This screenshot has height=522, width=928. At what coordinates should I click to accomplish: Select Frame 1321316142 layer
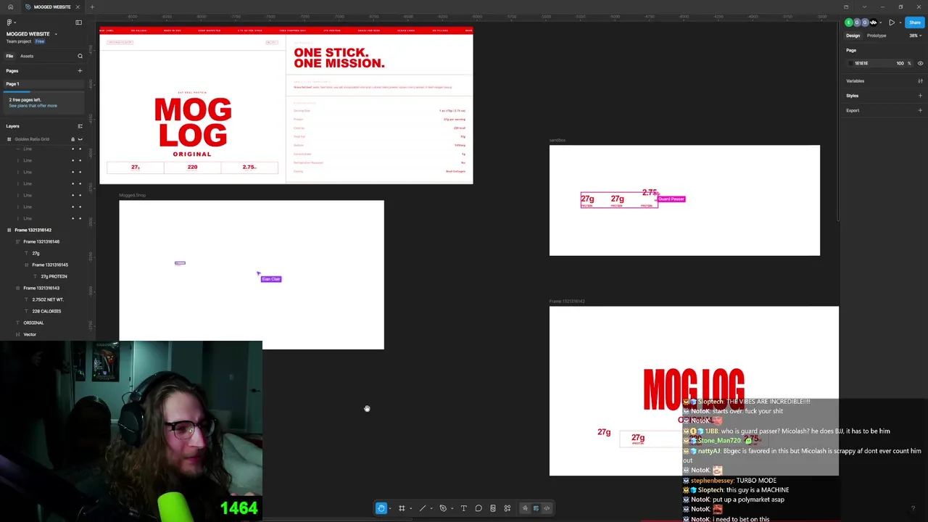pyautogui.click(x=33, y=230)
